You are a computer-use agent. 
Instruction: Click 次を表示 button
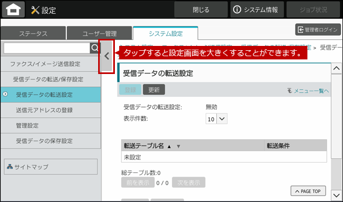189,182
